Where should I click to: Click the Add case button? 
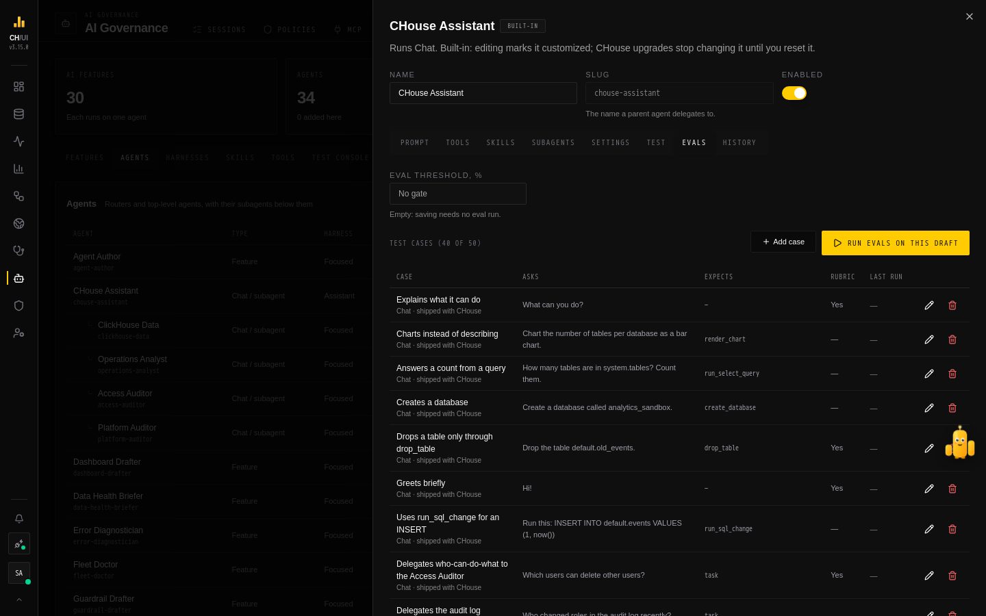click(783, 242)
